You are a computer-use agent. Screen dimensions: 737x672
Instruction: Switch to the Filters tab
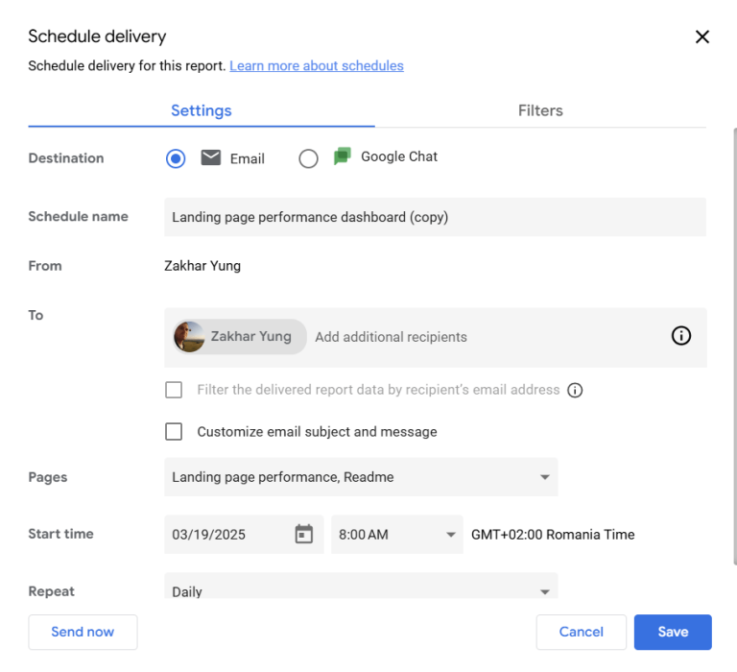click(540, 110)
